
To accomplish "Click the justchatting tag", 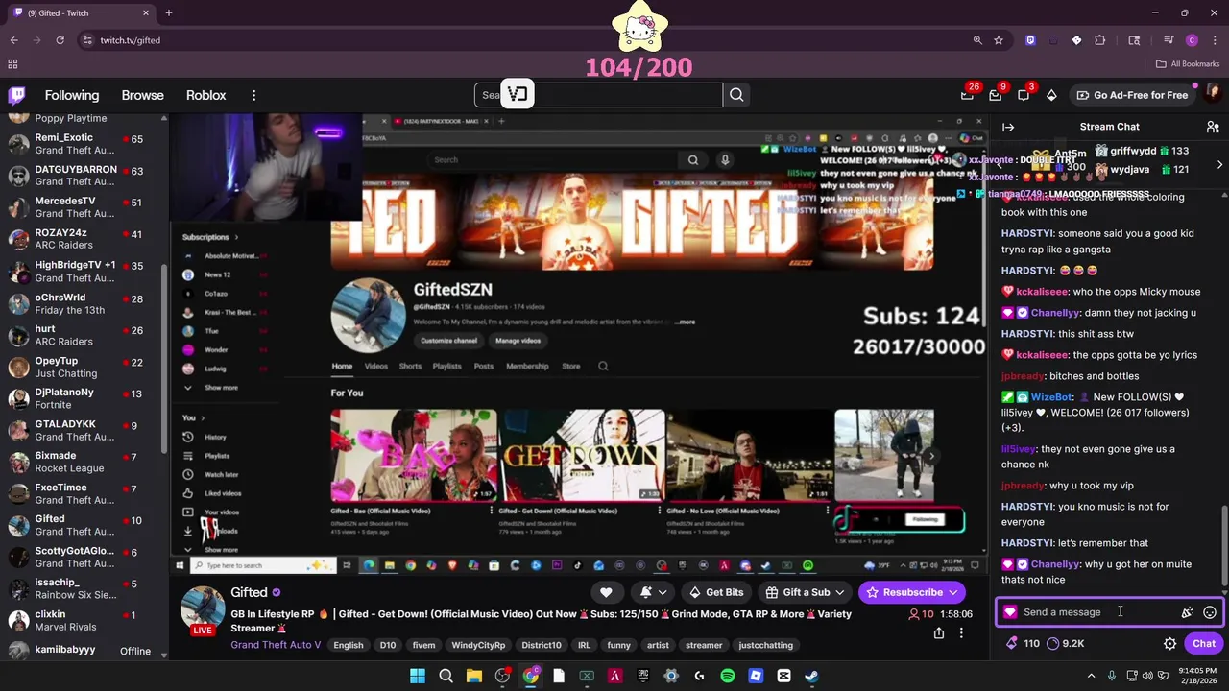I will [x=766, y=645].
